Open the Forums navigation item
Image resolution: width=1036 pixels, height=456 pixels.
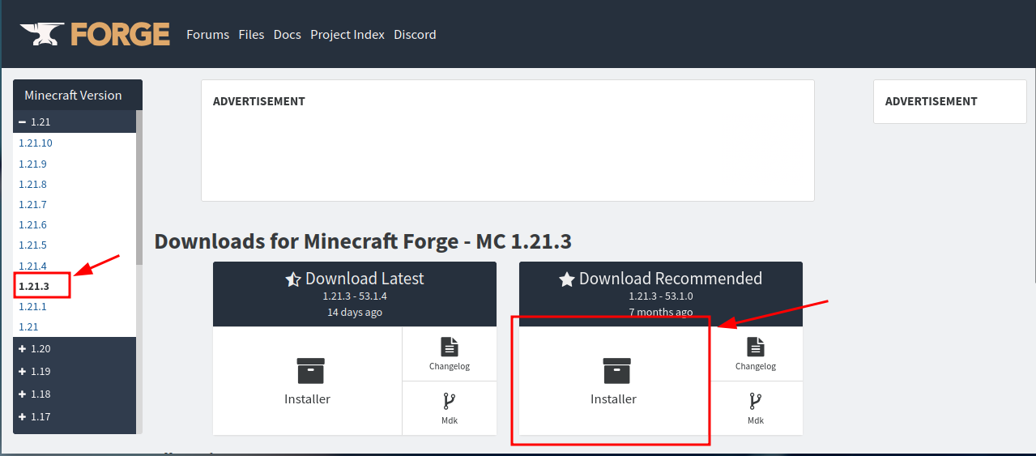[207, 35]
